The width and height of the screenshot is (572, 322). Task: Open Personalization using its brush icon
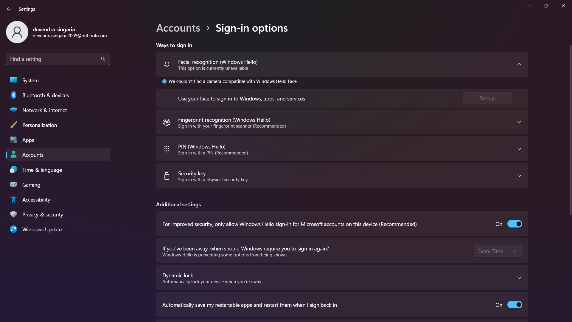click(14, 125)
